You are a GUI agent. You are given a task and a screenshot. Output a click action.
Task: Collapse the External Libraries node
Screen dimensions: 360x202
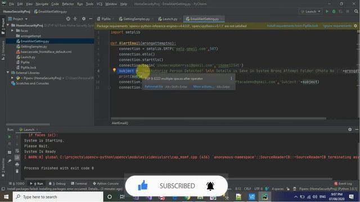coord(8,72)
